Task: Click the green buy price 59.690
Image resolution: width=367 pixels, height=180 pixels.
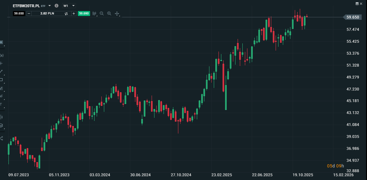Action: (84, 14)
